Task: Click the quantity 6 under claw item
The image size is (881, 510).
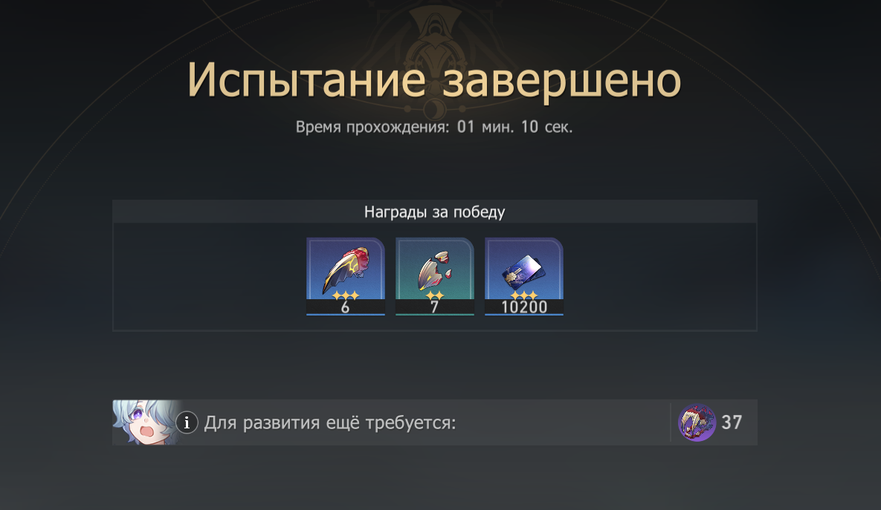Action: [346, 307]
